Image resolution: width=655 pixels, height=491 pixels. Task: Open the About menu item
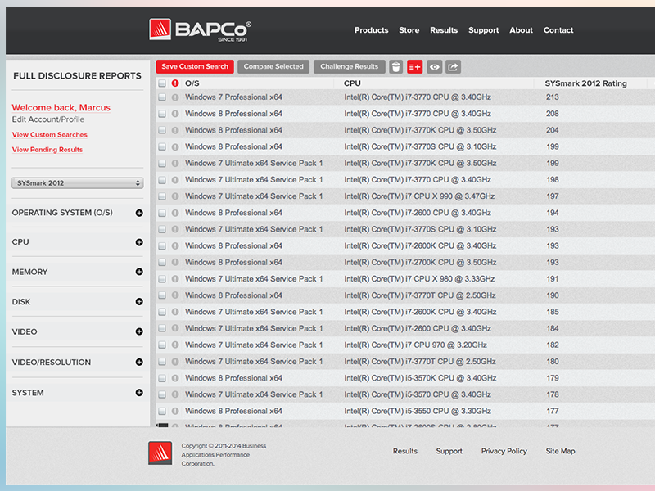(521, 30)
